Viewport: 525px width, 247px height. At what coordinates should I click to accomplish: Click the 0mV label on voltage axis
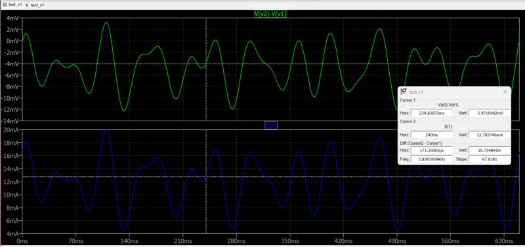[13, 41]
